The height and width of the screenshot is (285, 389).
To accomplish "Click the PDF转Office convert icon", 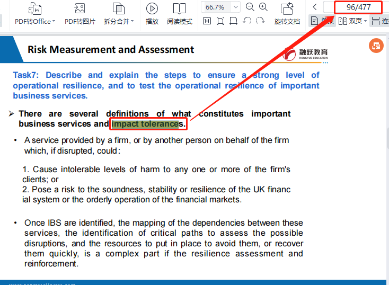I will tap(35, 8).
